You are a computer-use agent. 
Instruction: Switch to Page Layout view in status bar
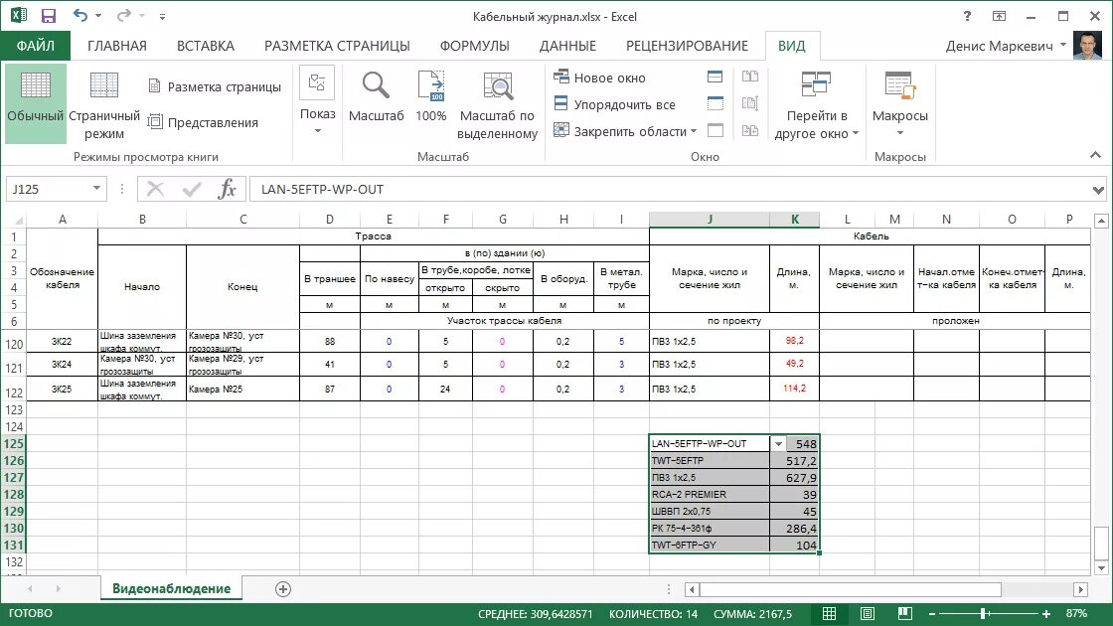867,613
